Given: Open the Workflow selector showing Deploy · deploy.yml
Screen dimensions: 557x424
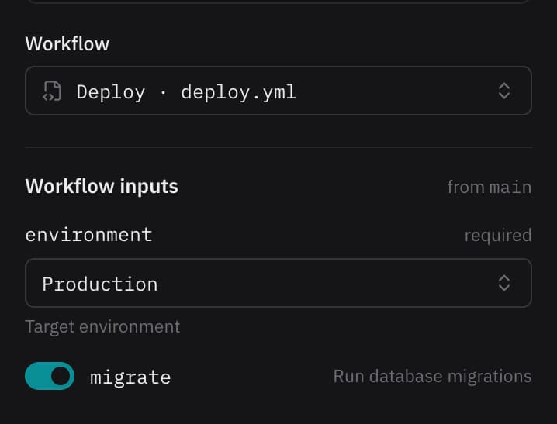Looking at the screenshot, I should click(278, 91).
